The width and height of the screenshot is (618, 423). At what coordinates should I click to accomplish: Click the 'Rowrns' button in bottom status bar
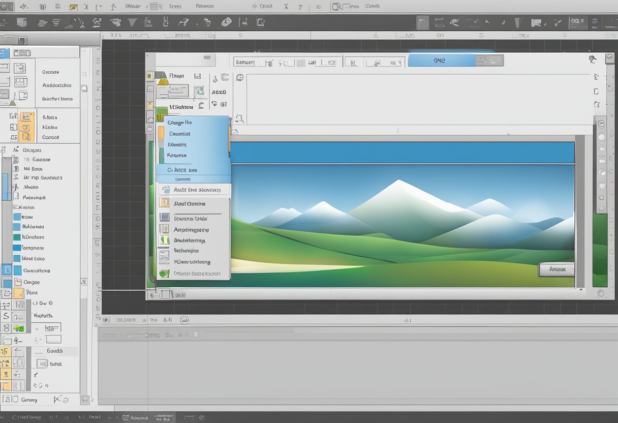coord(140,417)
